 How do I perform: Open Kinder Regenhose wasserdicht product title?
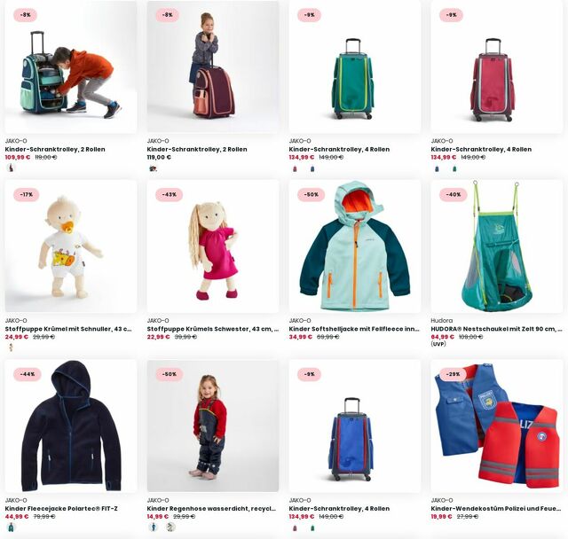(x=211, y=509)
